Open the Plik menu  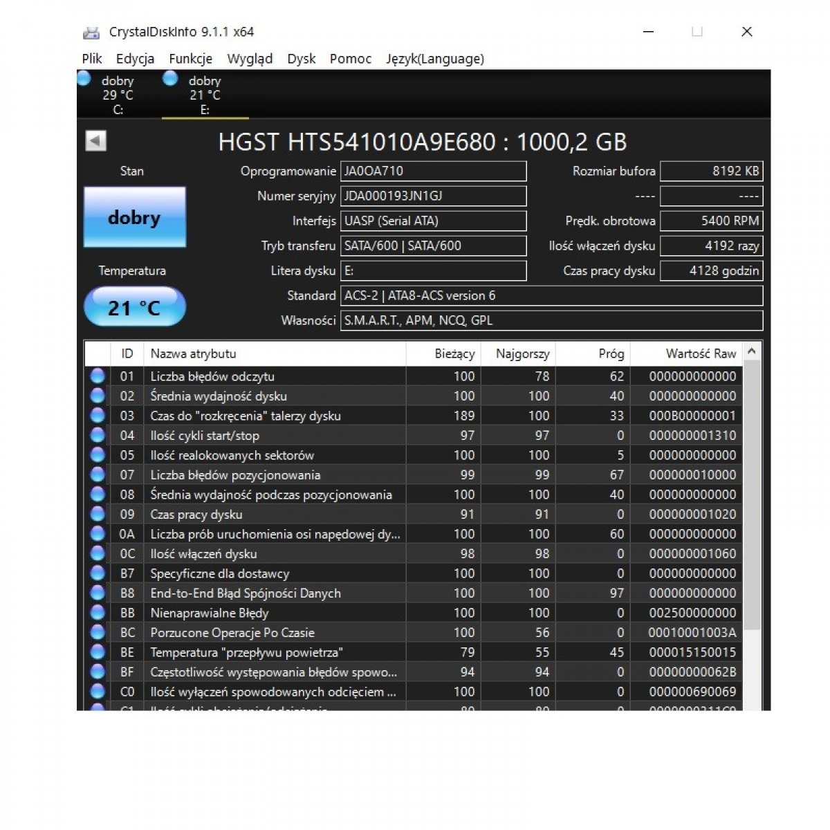(91, 59)
